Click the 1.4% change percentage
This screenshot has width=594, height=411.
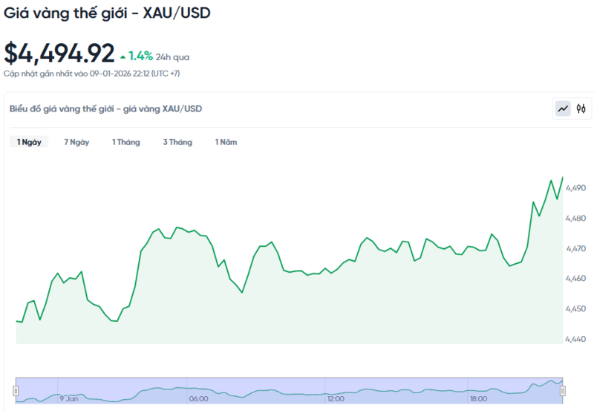point(140,56)
